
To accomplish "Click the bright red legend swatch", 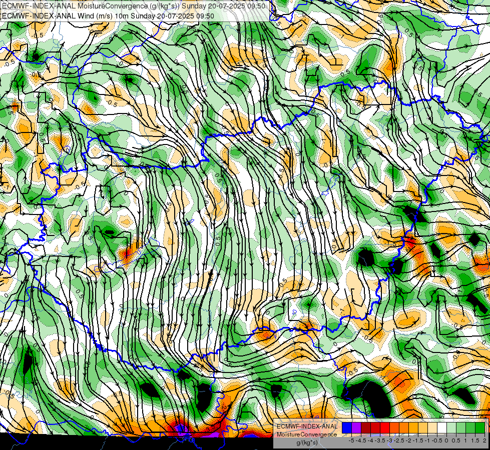I will click(x=385, y=427).
